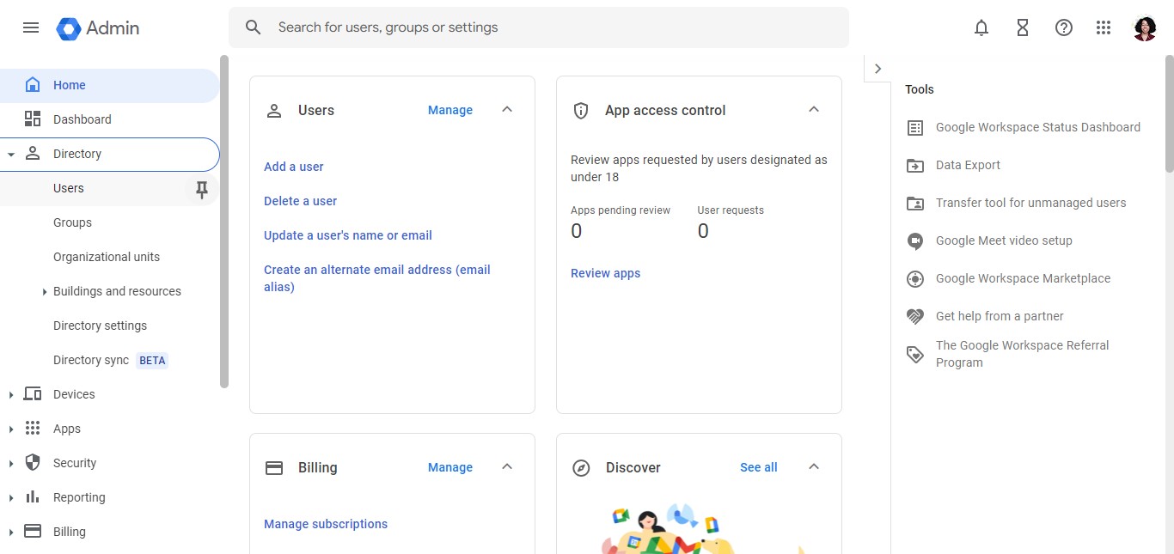Click the account profile avatar
Screen dimensions: 1174x554
[1145, 28]
